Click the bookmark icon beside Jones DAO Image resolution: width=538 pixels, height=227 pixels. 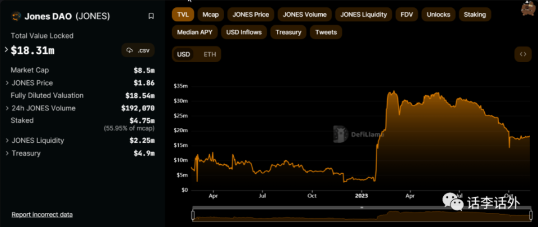[x=151, y=16]
